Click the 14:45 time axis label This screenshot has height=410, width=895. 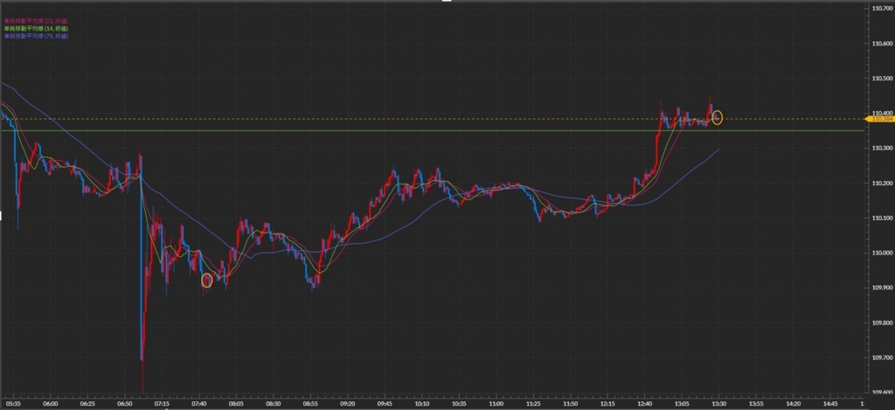click(x=830, y=403)
